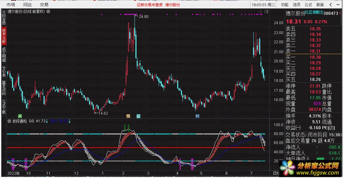Select the 卖四 price 18.34
Screen dimensions: 344x178
click(315, 34)
